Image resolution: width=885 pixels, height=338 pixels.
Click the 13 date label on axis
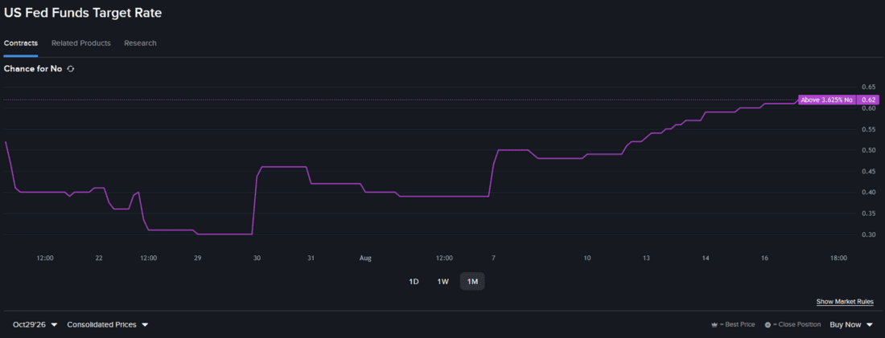tap(646, 258)
